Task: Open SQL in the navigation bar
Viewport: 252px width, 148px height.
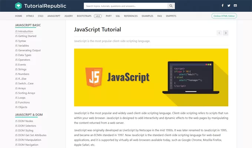Action: [118, 16]
